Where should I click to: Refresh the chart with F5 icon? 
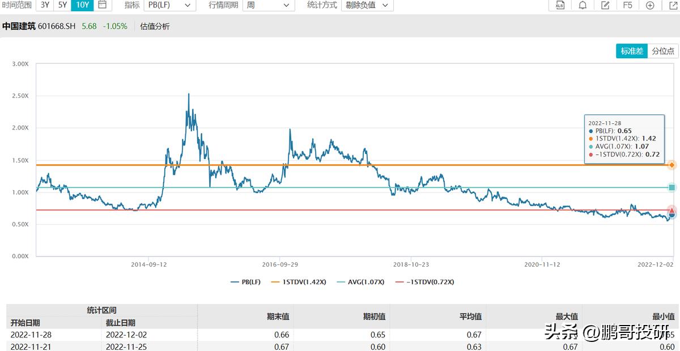tap(627, 5)
